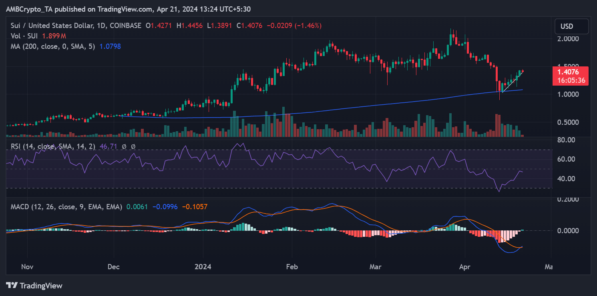This screenshot has width=597, height=296.
Task: Select the close price C1.4076 value
Action: 249,26
